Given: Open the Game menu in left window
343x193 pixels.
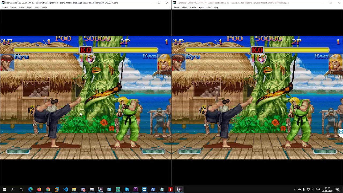Looking at the screenshot, I should [x=5, y=8].
